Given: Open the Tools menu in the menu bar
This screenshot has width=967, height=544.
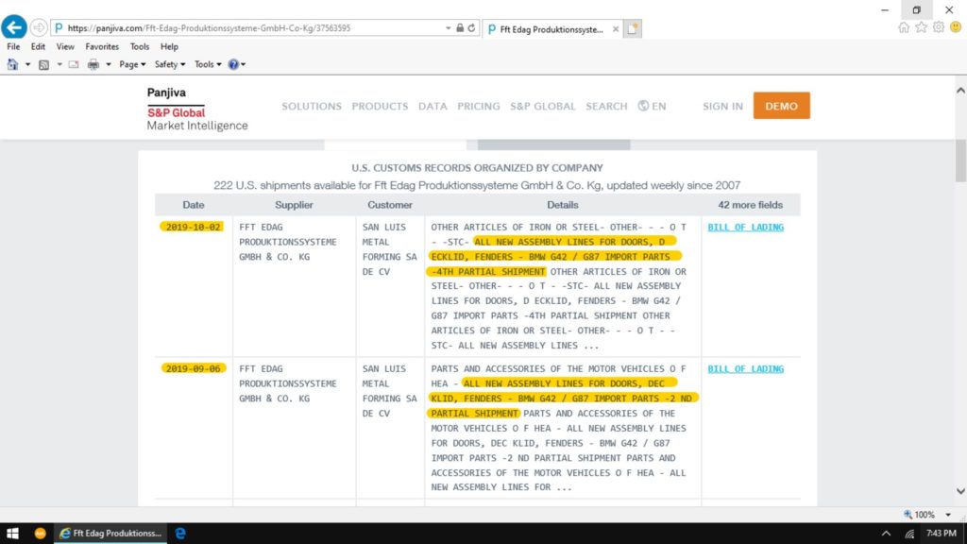Looking at the screenshot, I should pos(140,46).
